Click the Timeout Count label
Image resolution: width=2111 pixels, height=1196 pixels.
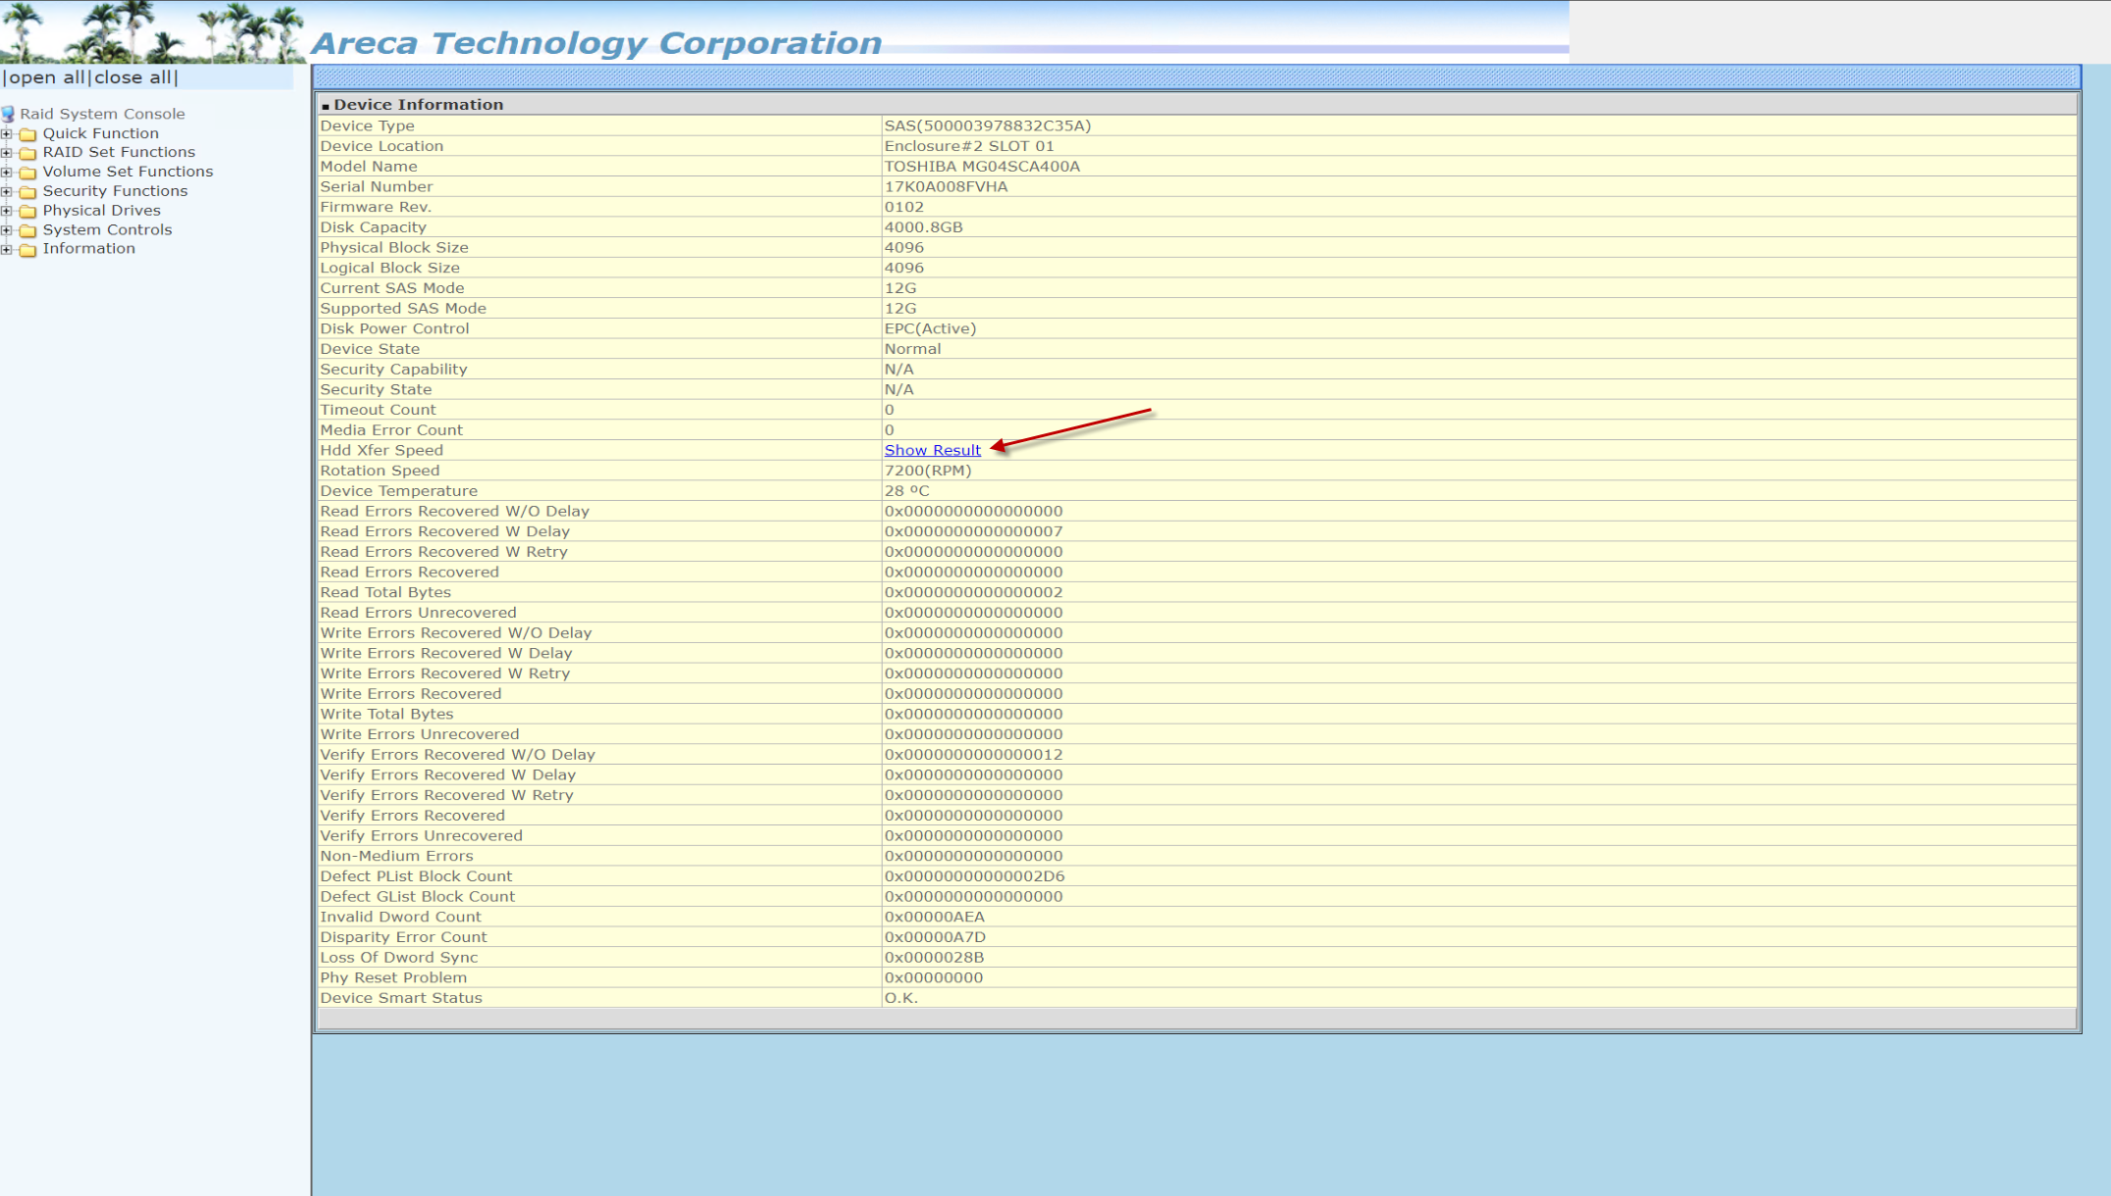tap(378, 410)
